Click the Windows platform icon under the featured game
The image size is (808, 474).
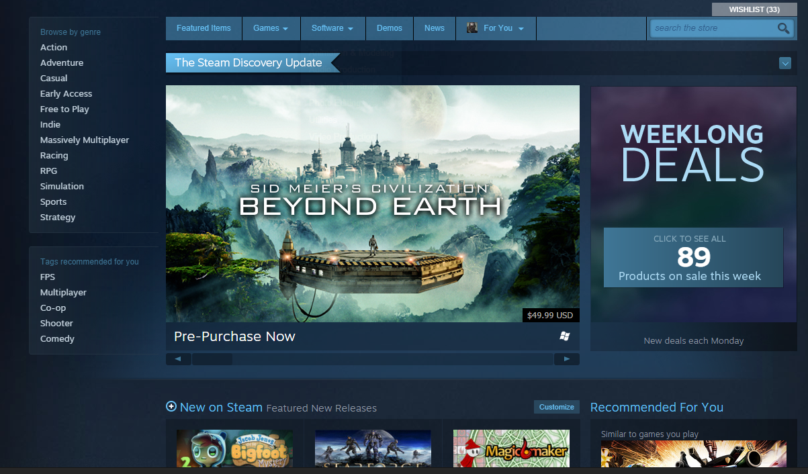tap(565, 335)
